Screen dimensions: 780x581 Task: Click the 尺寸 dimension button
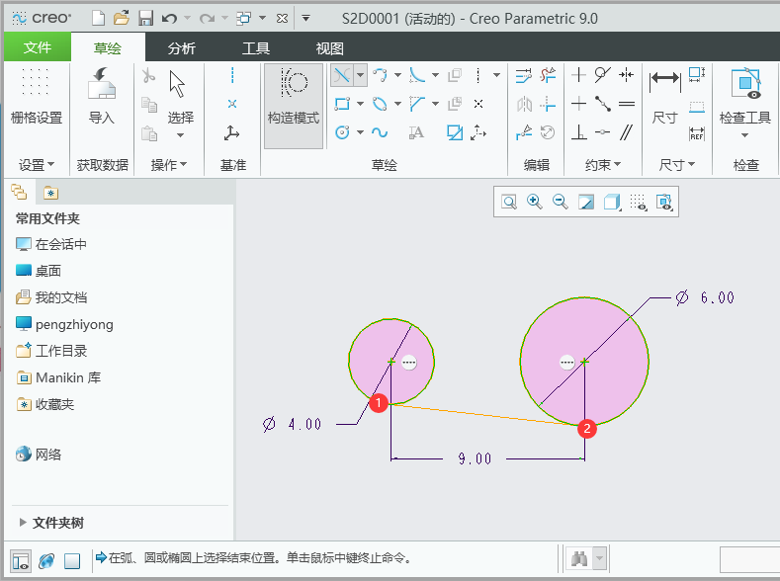coord(665,98)
